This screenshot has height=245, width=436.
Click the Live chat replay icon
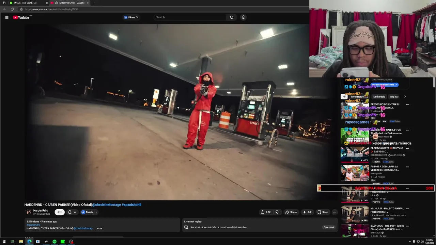[186, 227]
